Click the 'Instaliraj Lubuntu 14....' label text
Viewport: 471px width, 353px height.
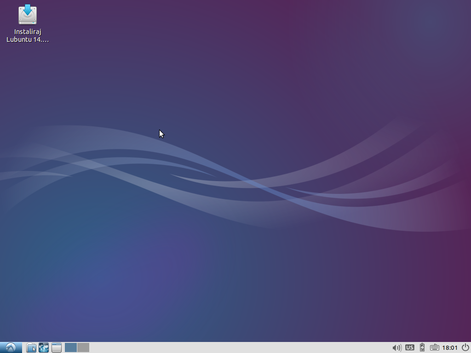(28, 36)
